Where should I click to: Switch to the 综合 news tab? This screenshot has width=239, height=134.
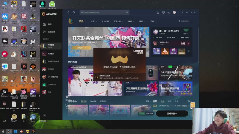[169, 101]
